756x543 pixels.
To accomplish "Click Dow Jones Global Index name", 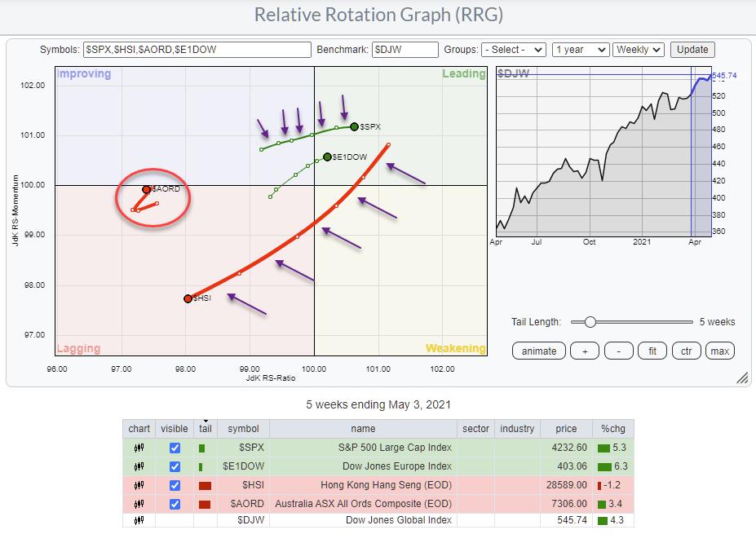I will pos(399,520).
